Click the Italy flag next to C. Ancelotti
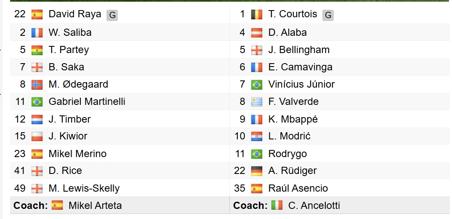This screenshot has height=219, width=452. click(277, 206)
